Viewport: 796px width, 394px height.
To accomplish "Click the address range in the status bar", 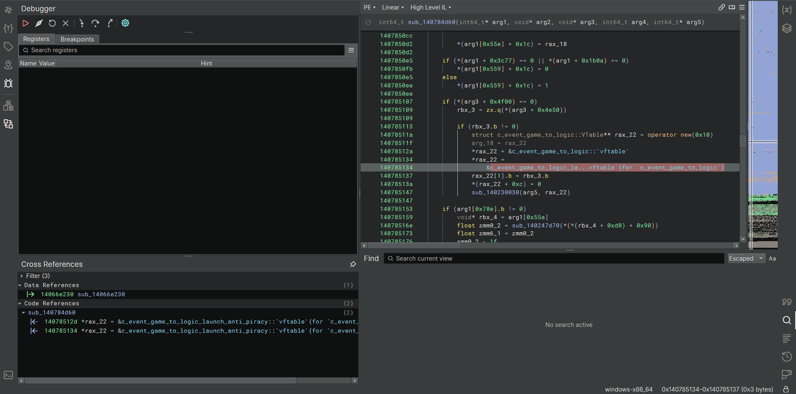I will (717, 389).
